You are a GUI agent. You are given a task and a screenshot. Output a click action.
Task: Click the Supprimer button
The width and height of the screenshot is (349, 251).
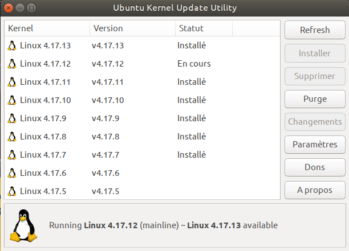coord(315,76)
